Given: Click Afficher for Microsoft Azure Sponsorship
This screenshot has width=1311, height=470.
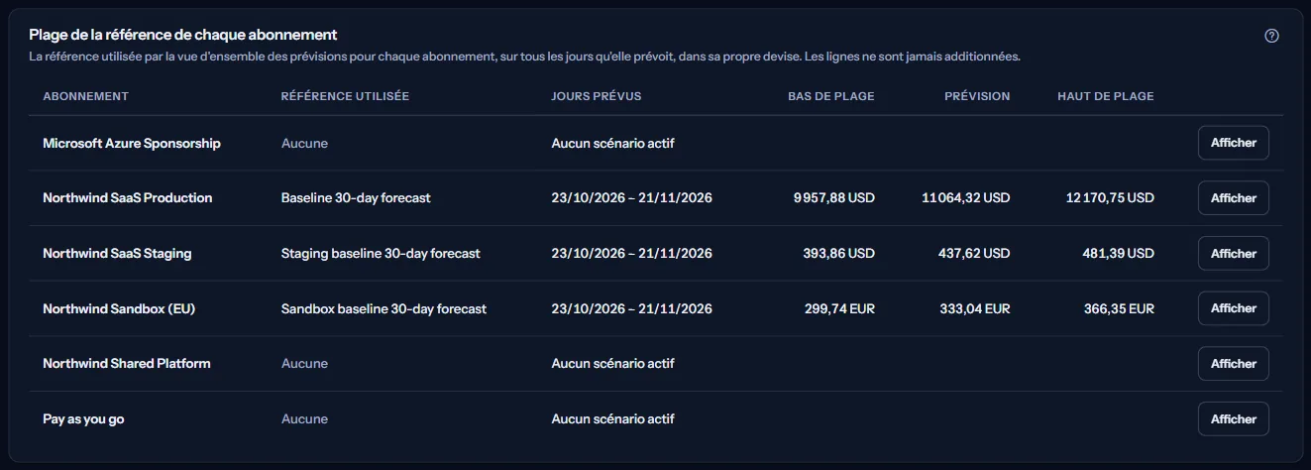Looking at the screenshot, I should (1233, 143).
